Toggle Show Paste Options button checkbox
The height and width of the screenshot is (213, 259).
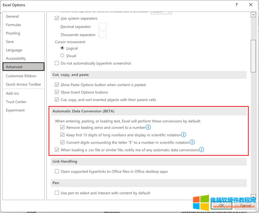pyautogui.click(x=57, y=85)
